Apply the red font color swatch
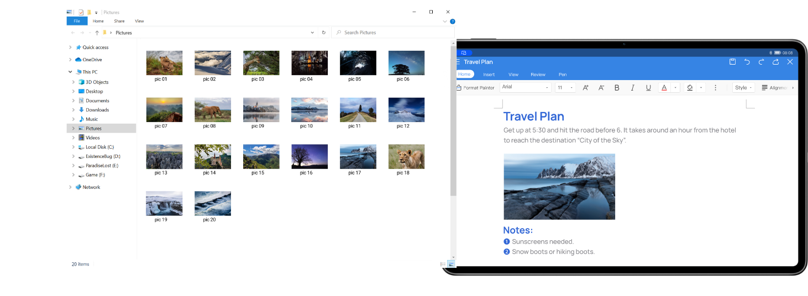808x296 pixels. click(664, 88)
